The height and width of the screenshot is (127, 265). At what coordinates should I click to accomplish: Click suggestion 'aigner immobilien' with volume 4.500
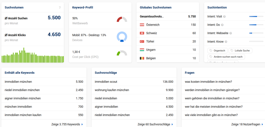107,107
